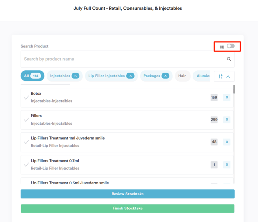Click the product list vertical scrollbar

click(x=234, y=89)
